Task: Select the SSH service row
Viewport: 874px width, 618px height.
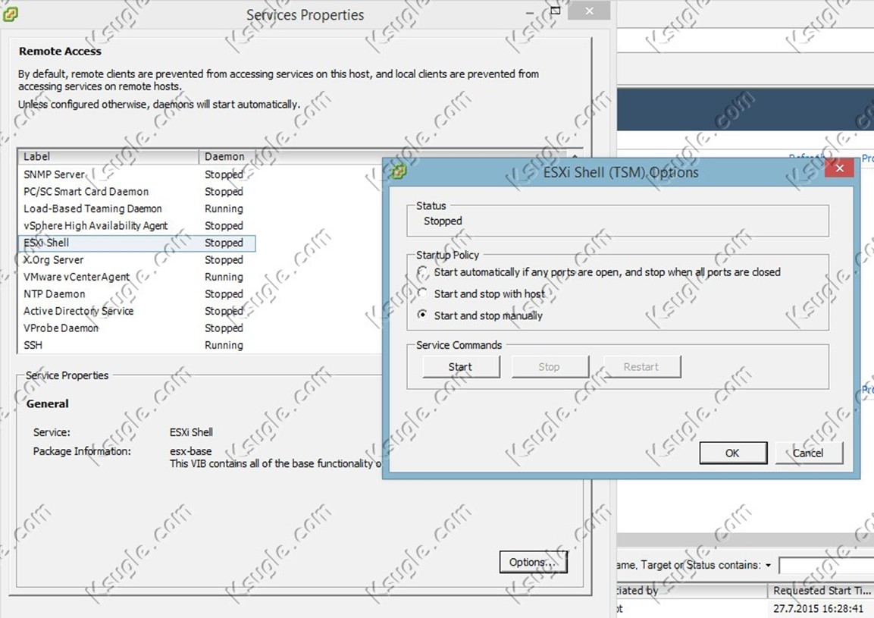Action: (136, 345)
